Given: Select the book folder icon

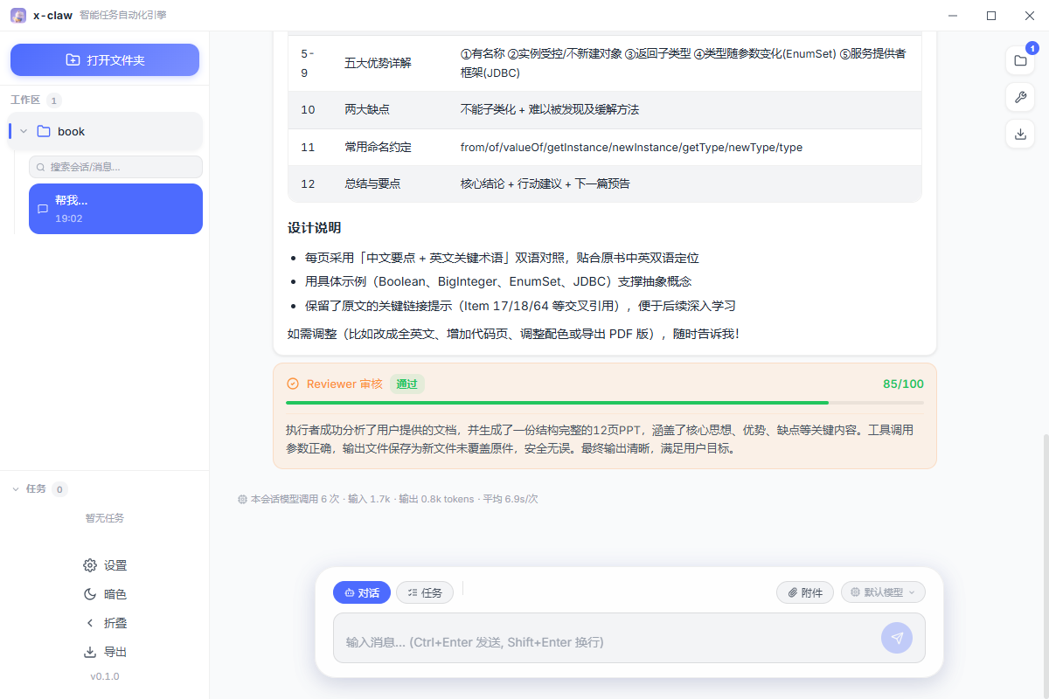Looking at the screenshot, I should [44, 131].
